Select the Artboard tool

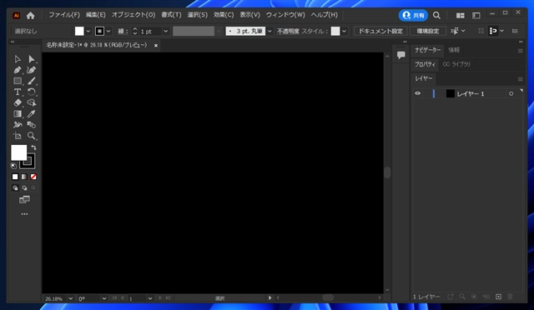[18, 136]
